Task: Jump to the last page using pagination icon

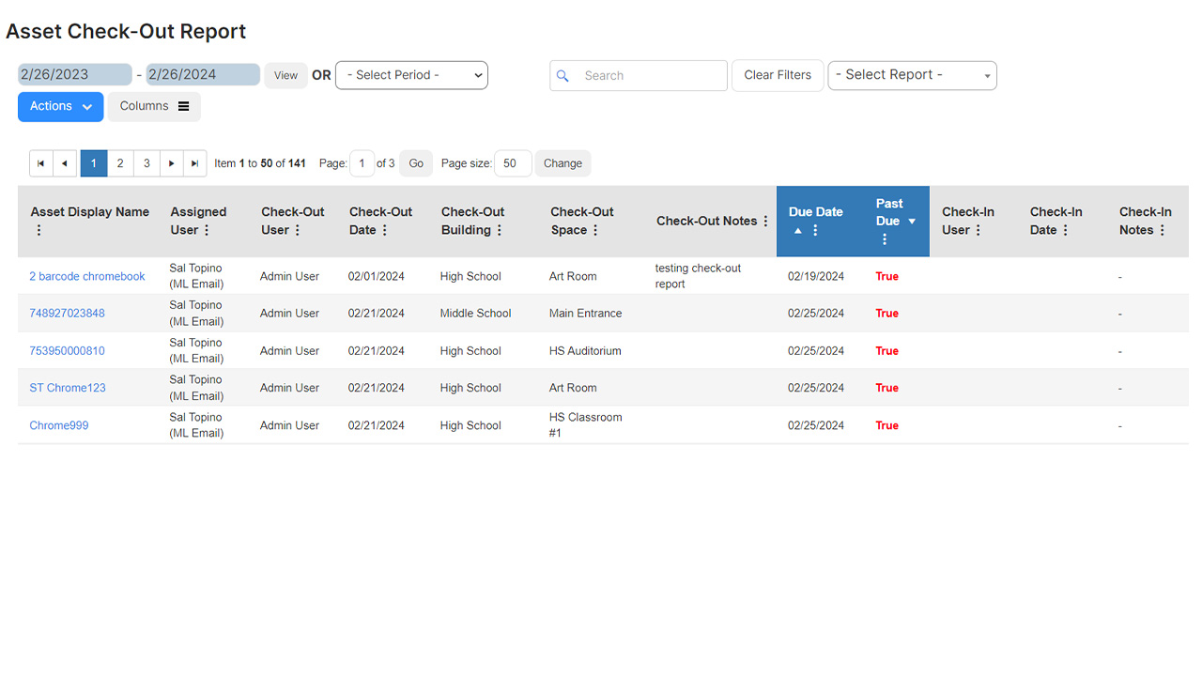Action: click(194, 162)
